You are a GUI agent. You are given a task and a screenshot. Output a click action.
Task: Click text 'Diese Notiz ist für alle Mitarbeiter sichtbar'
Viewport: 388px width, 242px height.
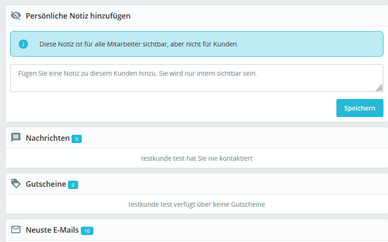point(103,44)
